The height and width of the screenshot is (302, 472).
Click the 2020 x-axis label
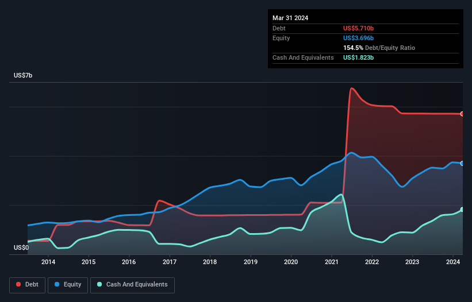tap(291, 262)
